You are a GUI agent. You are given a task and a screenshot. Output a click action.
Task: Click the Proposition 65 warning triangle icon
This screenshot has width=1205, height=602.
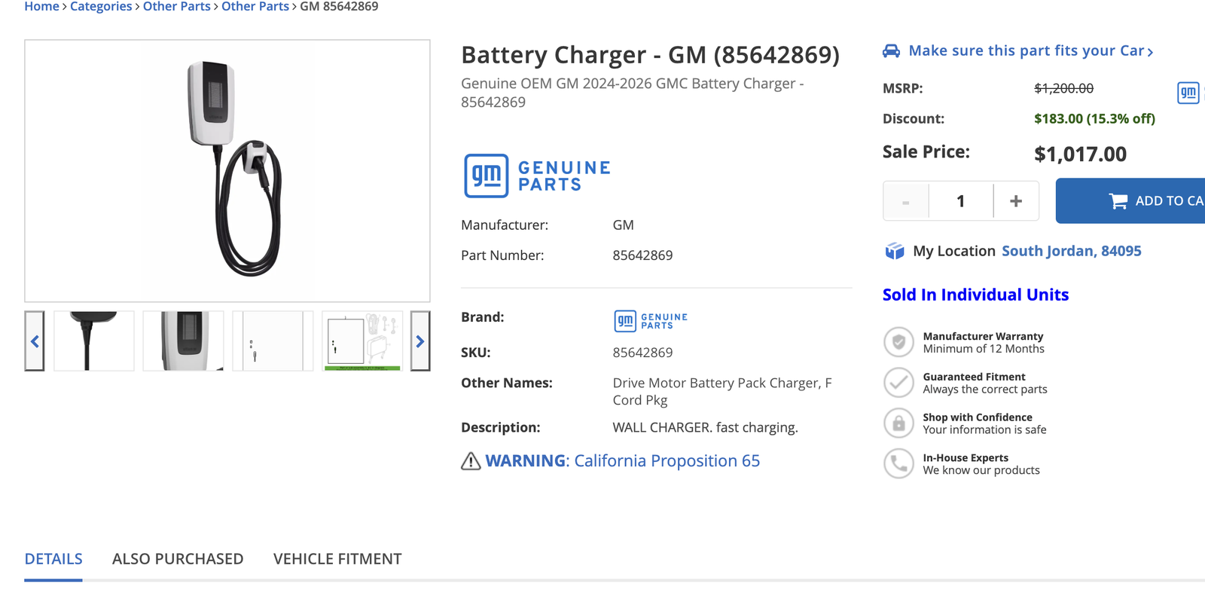pos(471,461)
